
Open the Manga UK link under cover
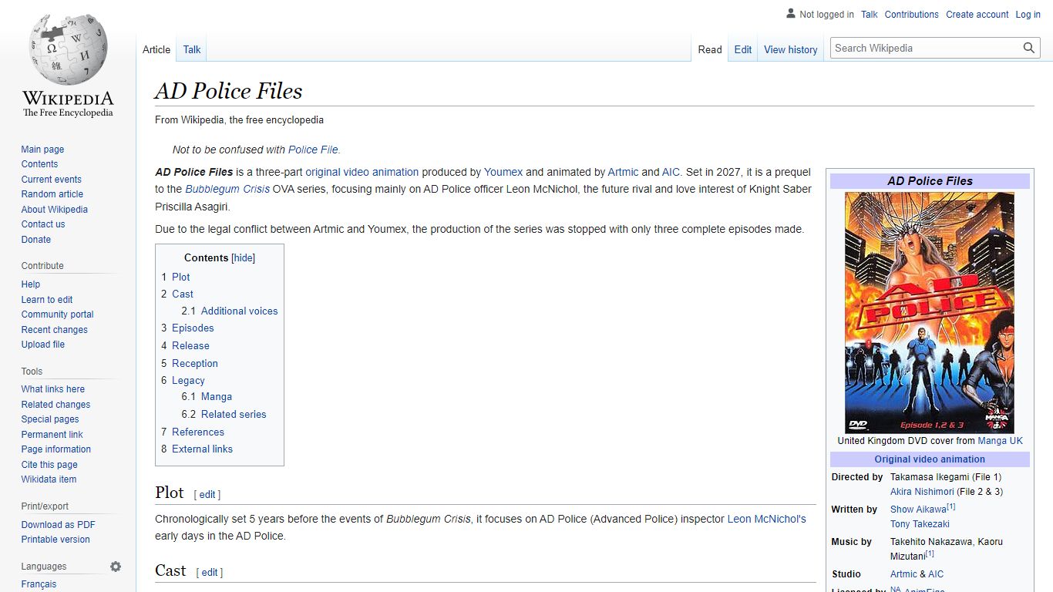tap(1001, 441)
